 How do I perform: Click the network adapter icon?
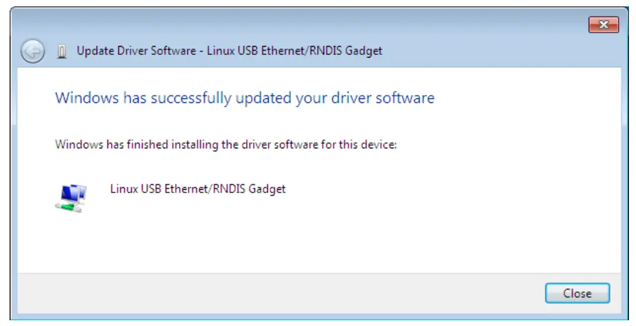pos(70,197)
